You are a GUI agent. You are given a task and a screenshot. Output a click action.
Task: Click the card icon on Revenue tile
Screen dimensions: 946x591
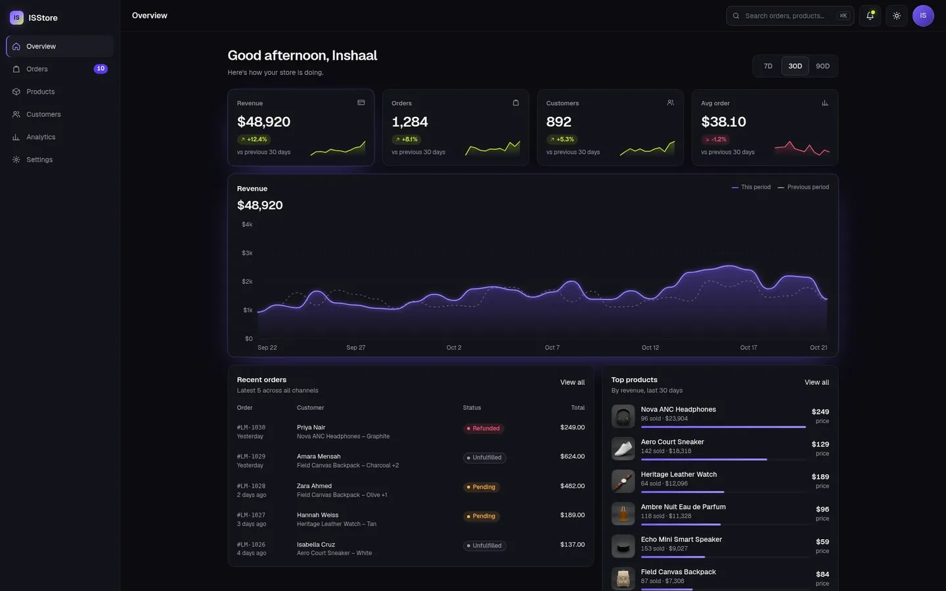pos(361,102)
